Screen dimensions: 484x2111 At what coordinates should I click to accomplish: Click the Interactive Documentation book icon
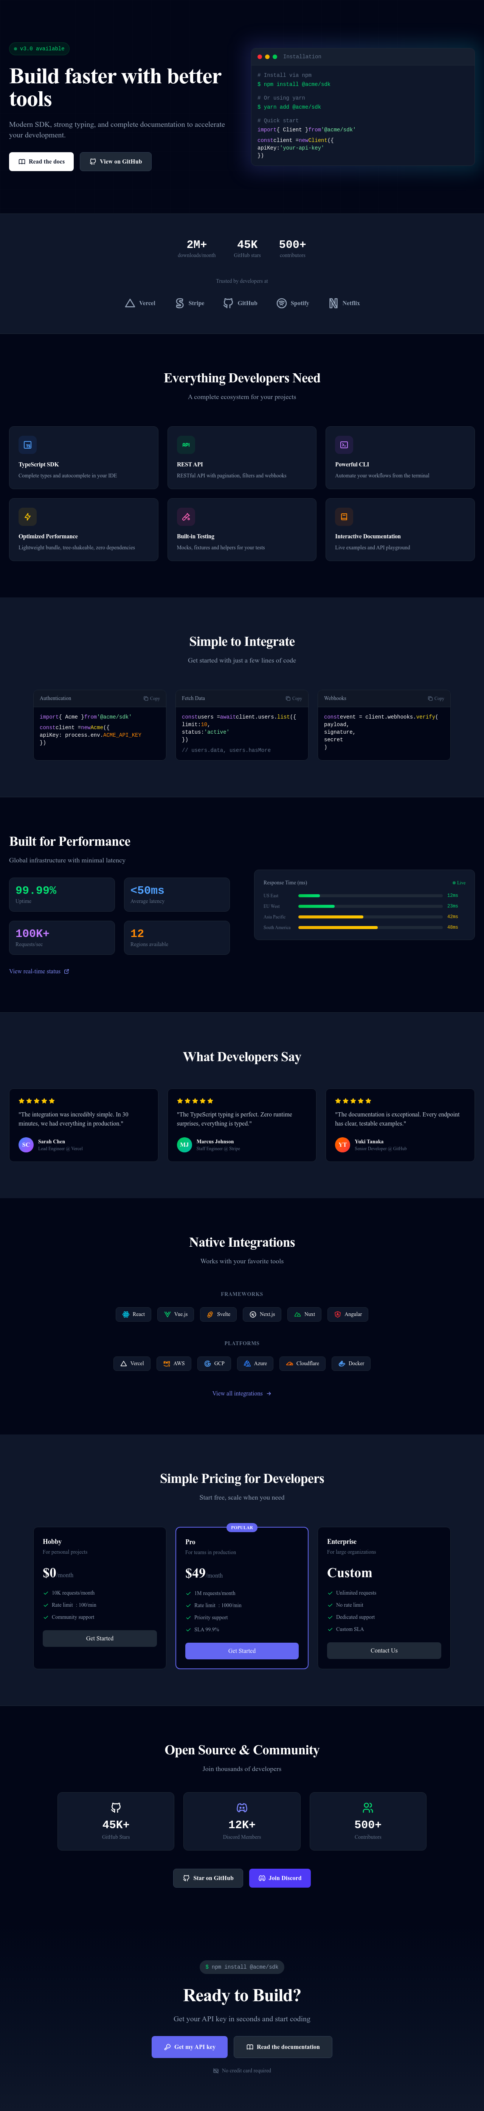344,517
